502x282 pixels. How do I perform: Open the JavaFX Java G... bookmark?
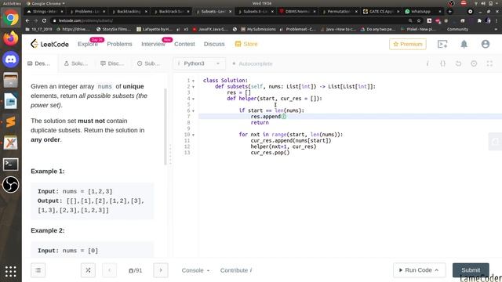(210, 29)
